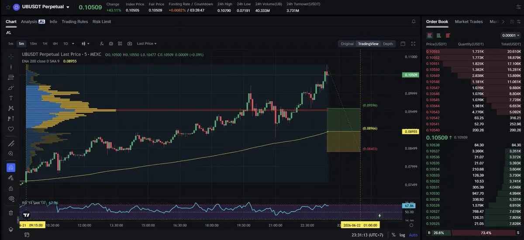Viewport: 524px width, 240px height.
Task: Open the object tree layers icon
Action: click(11, 230)
